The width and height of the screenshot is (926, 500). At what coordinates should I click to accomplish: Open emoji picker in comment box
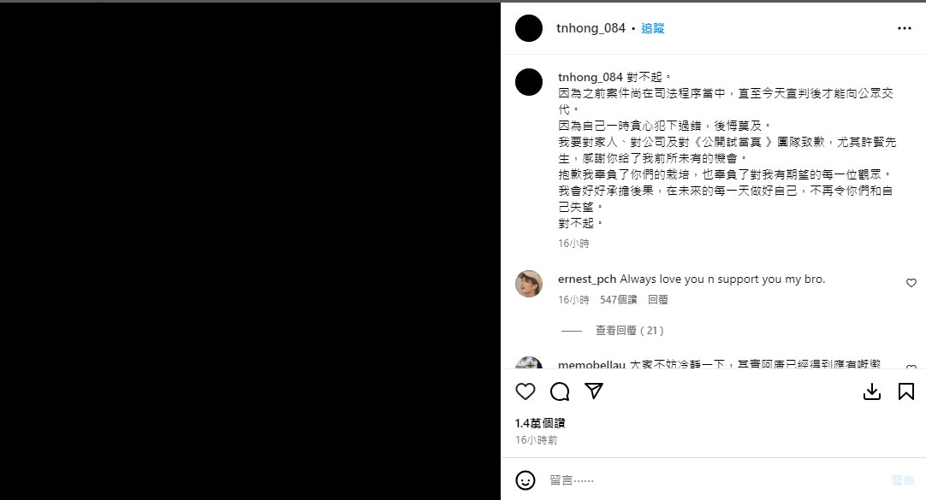pyautogui.click(x=525, y=480)
